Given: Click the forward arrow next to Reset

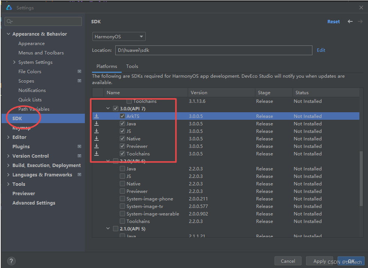Looking at the screenshot, I should (x=360, y=21).
